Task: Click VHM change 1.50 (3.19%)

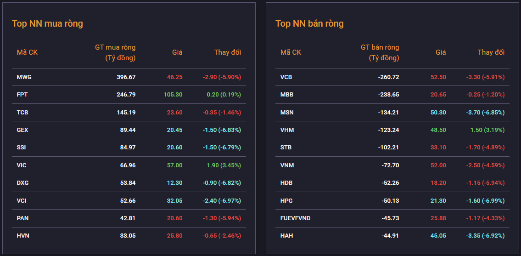Action: tap(487, 130)
